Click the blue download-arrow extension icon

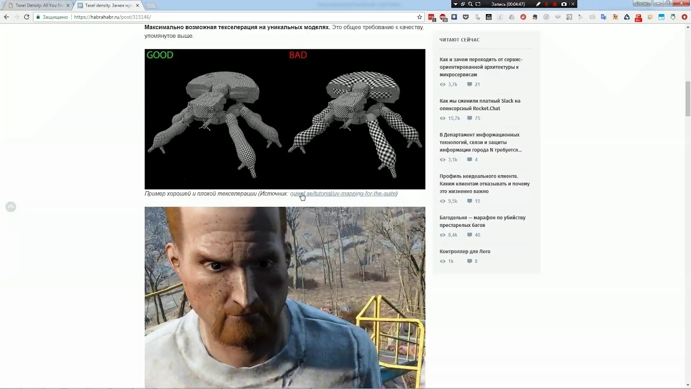[454, 17]
